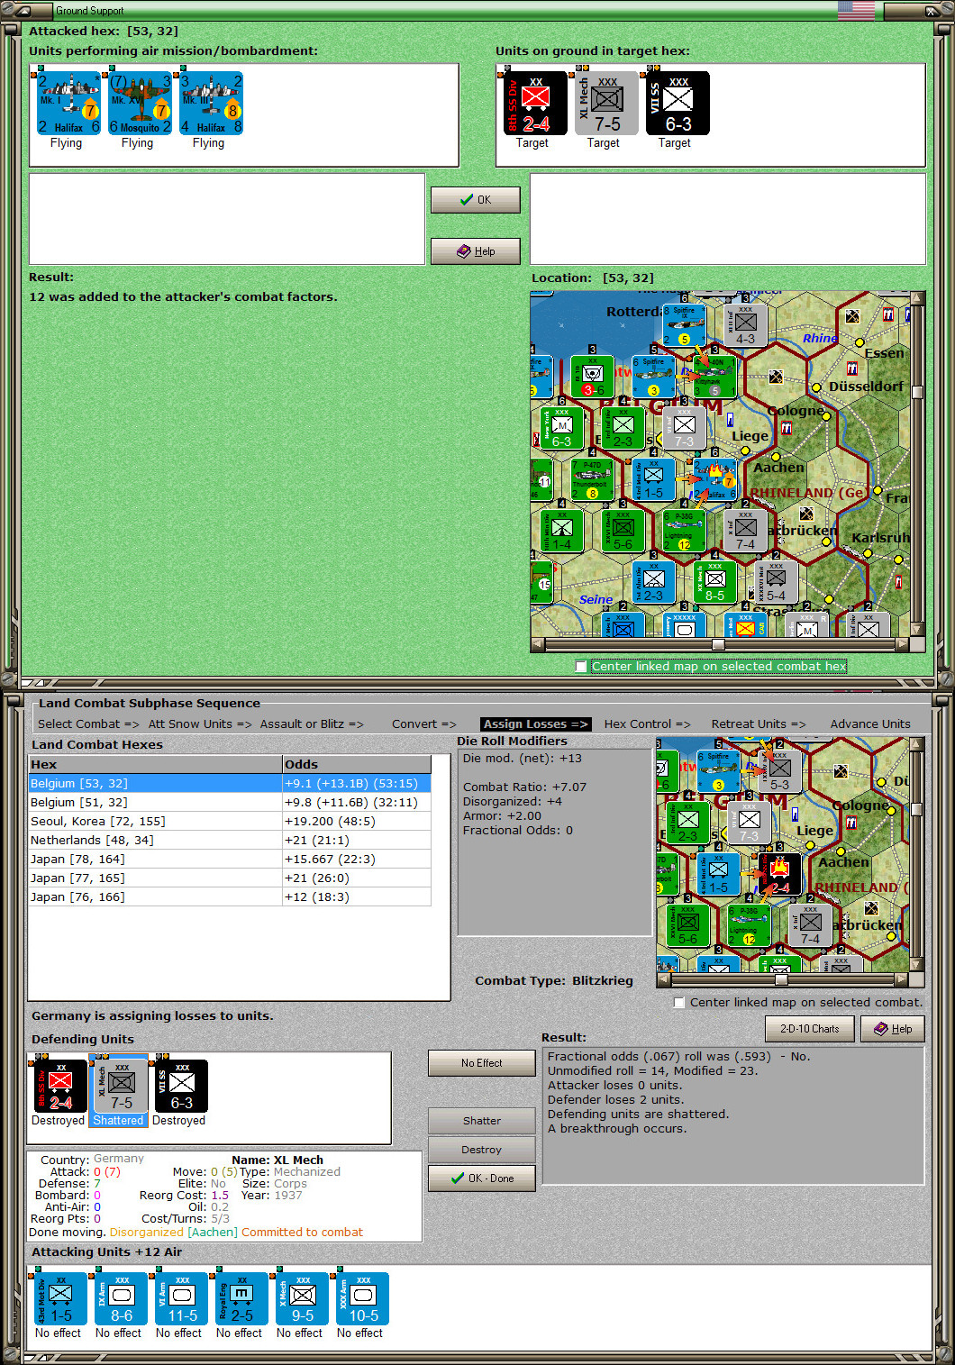Click the 8-5 green counter on upper map
Screen dimensions: 955x1365
[714, 582]
